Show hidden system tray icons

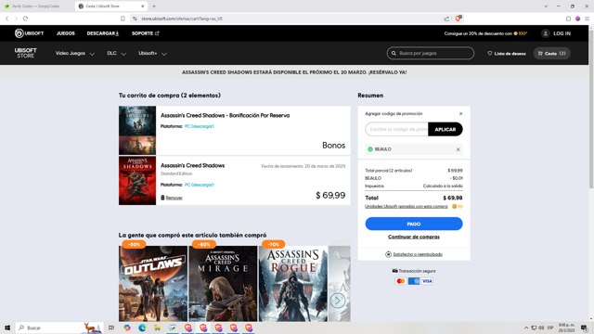(x=526, y=328)
